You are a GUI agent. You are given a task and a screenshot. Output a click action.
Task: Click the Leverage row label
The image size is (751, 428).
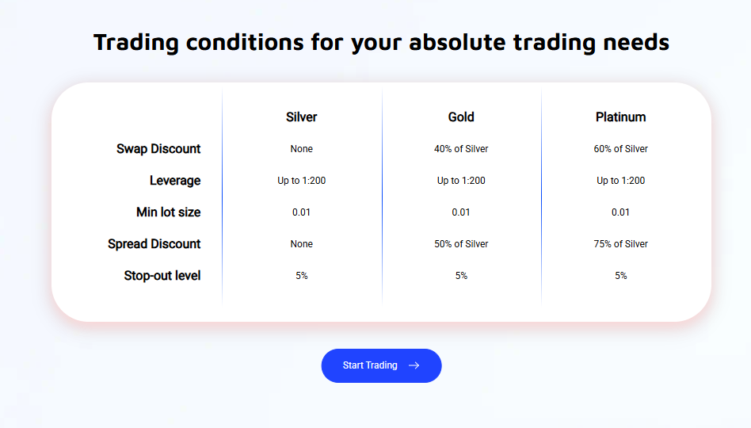(x=175, y=181)
